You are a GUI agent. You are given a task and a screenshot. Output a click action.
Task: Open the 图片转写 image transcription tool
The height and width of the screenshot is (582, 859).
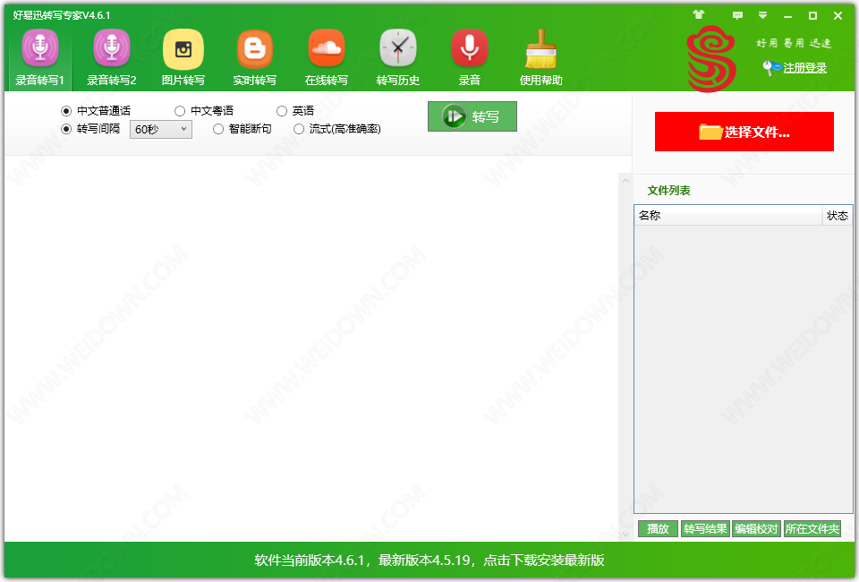coord(183,58)
